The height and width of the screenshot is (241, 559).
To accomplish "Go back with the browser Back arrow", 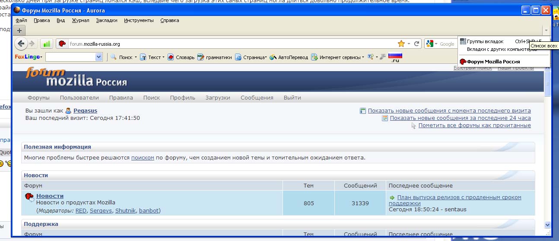I will click(21, 44).
